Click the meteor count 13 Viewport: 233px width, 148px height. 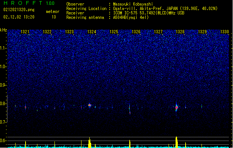click(x=54, y=17)
